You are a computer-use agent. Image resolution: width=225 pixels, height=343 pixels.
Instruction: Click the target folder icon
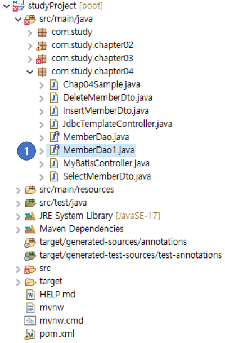(30, 282)
